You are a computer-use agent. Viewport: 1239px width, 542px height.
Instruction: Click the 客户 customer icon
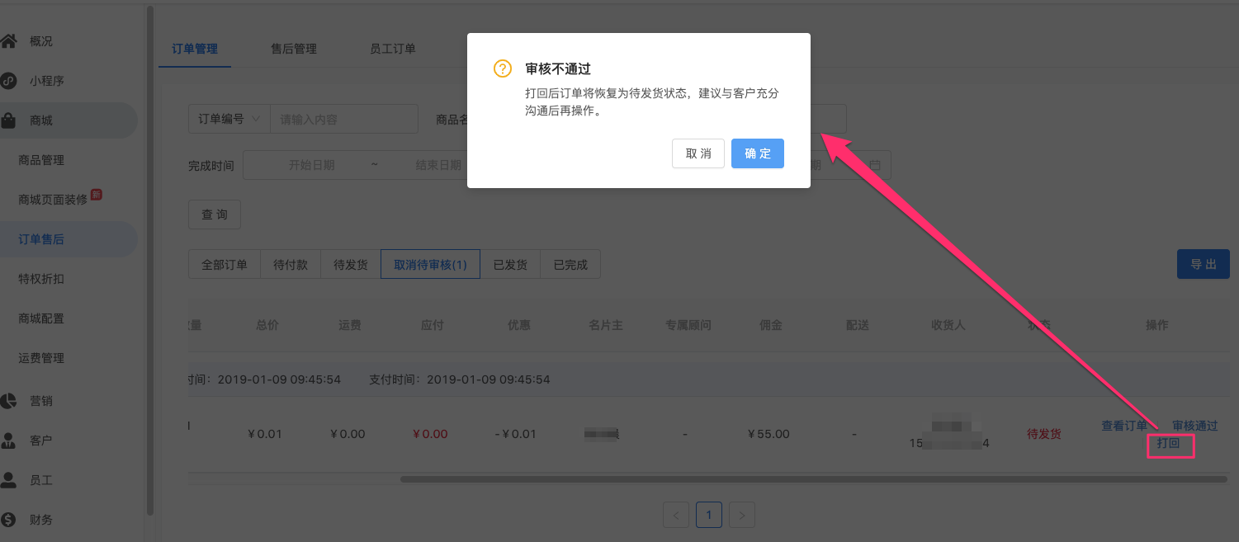(8, 441)
